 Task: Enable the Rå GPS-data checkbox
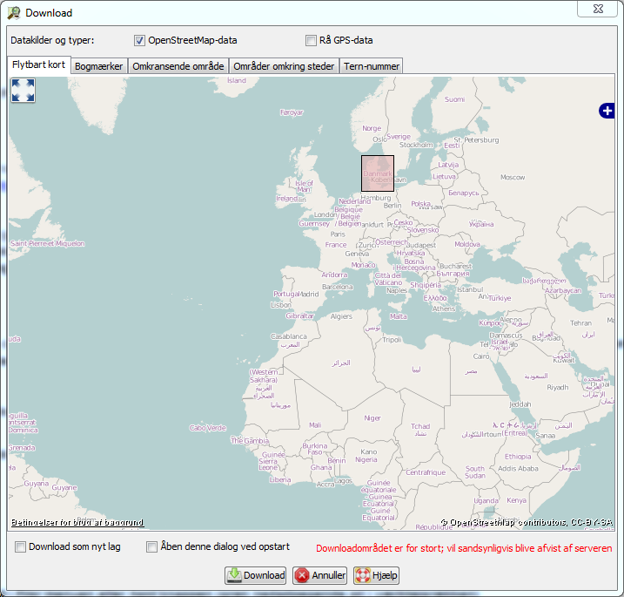coord(311,40)
